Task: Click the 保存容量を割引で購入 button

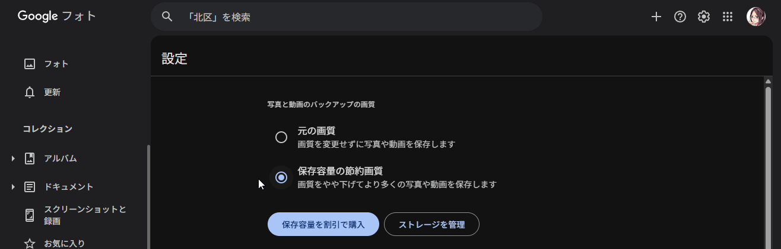Action: pyautogui.click(x=323, y=225)
